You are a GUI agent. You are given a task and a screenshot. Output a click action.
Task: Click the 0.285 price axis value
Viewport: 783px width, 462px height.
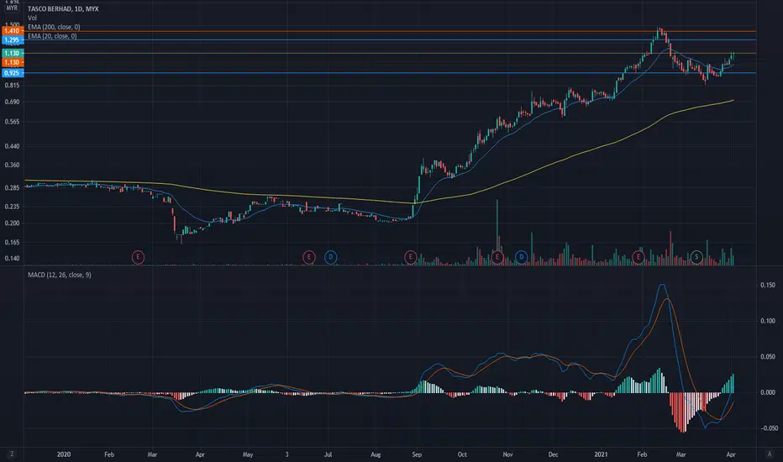point(12,188)
